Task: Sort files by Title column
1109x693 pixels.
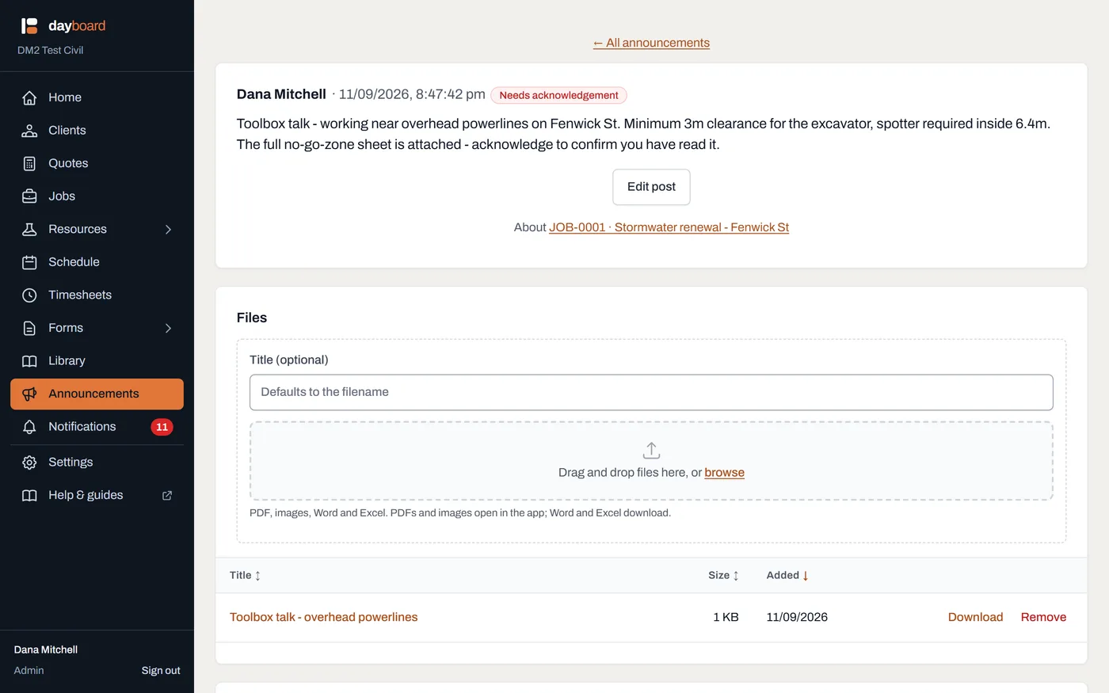Action: pos(245,575)
